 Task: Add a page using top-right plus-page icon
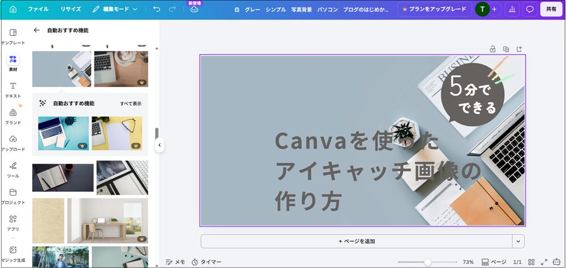coord(520,49)
